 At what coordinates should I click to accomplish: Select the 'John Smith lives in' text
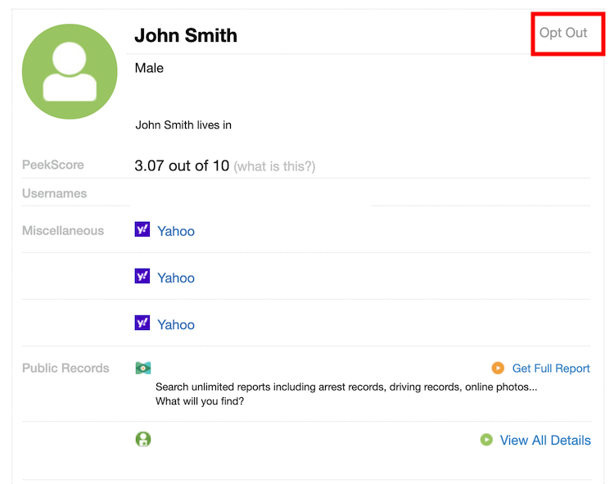point(183,125)
